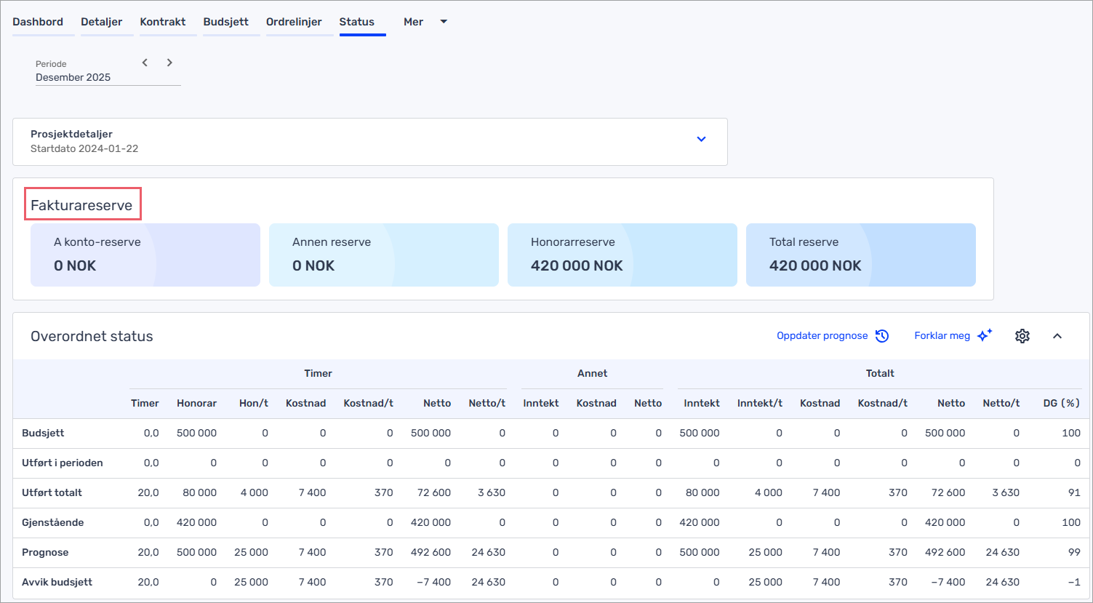The height and width of the screenshot is (603, 1093).
Task: Click the previous period arrow
Action: point(145,63)
